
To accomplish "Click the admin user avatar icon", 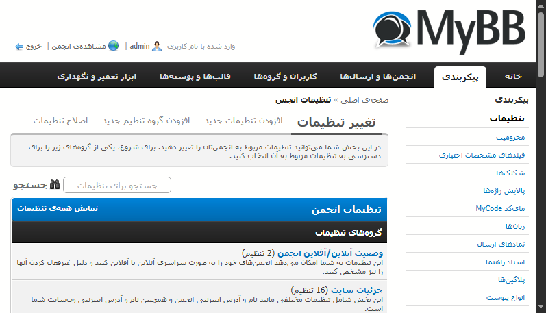I will tap(158, 47).
